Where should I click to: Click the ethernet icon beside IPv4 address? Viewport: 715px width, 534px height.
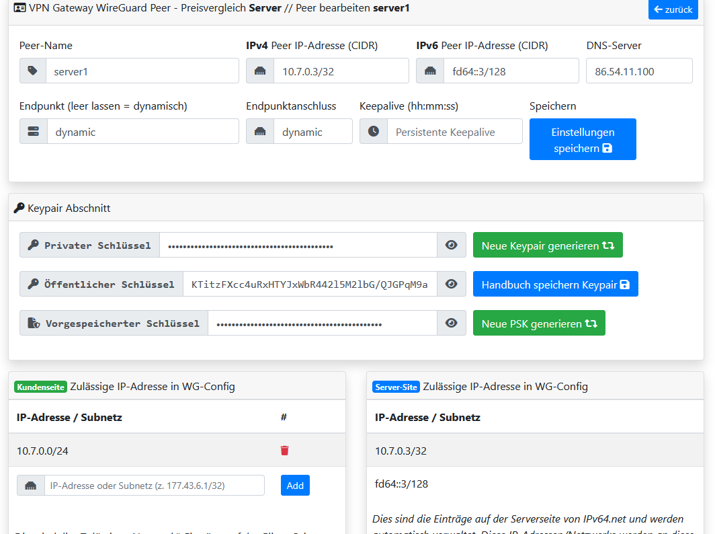260,71
